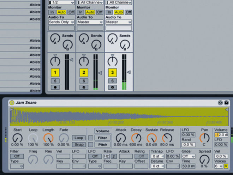Click the envelope Sustain knob
This screenshot has height=175, width=233.
pyautogui.click(x=152, y=138)
